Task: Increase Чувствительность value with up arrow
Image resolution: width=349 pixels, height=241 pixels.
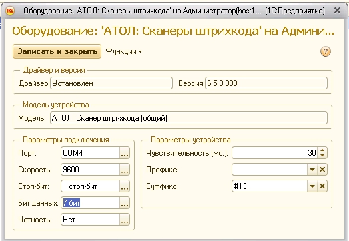Action: 322,150
